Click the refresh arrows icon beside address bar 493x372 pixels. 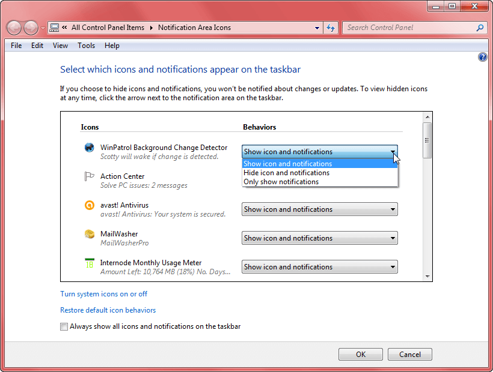click(x=331, y=28)
